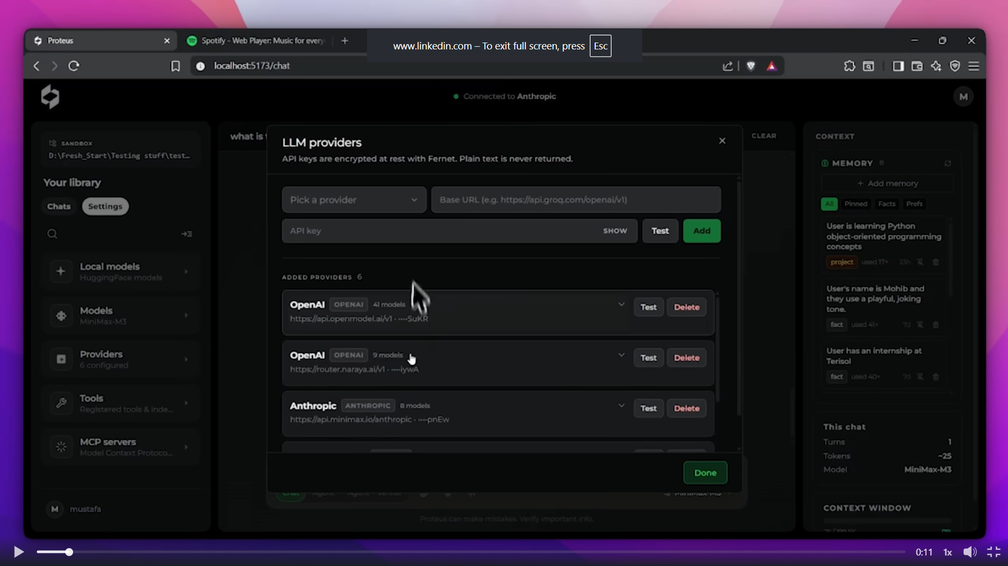
Task: Delete the Anthropic provider
Action: click(x=686, y=408)
